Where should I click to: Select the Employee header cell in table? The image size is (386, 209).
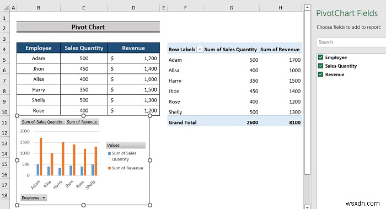coord(39,48)
